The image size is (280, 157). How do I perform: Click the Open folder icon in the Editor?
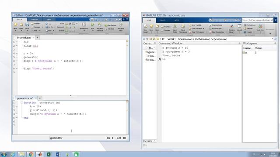[21, 24]
